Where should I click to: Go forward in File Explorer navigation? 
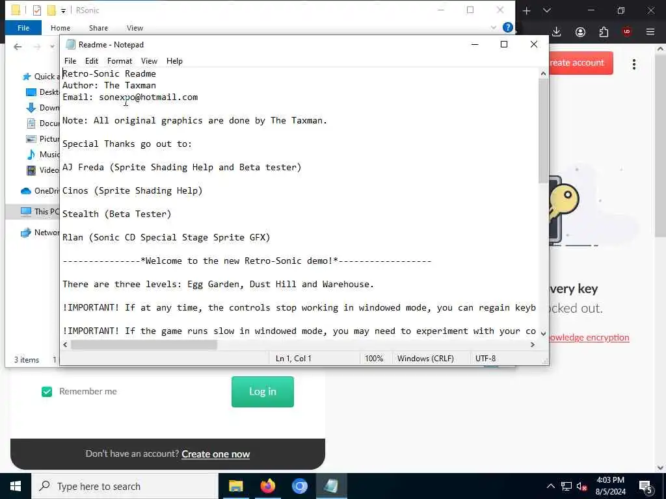(37, 47)
